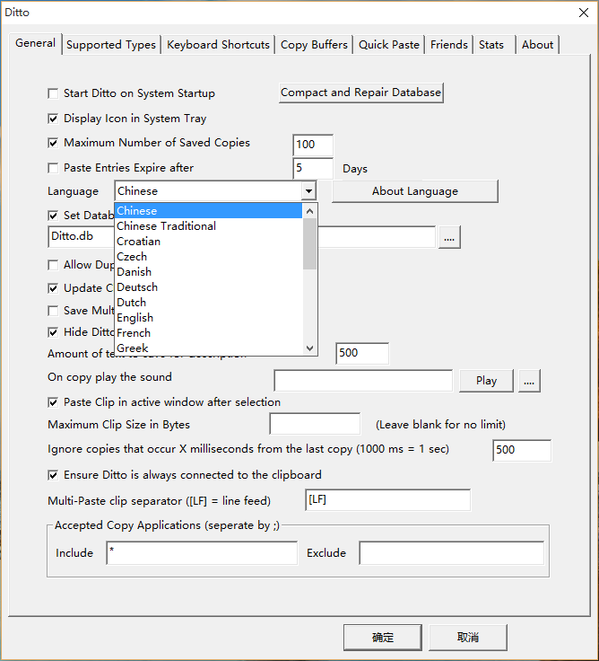Browse for database path with .... button

point(449,237)
